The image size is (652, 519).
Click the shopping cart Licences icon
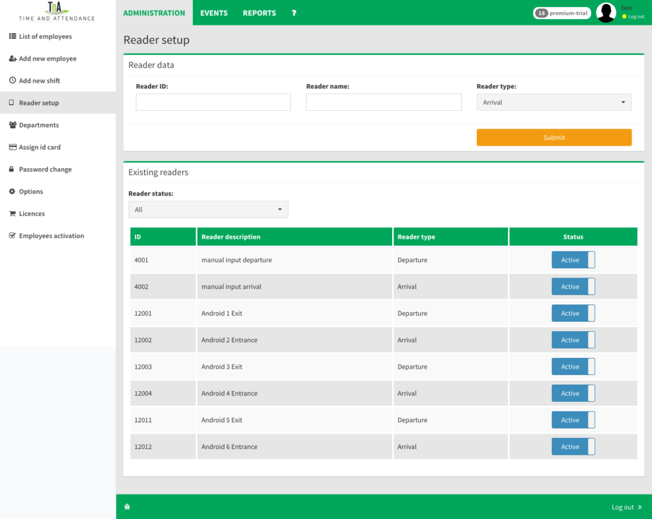click(x=12, y=214)
